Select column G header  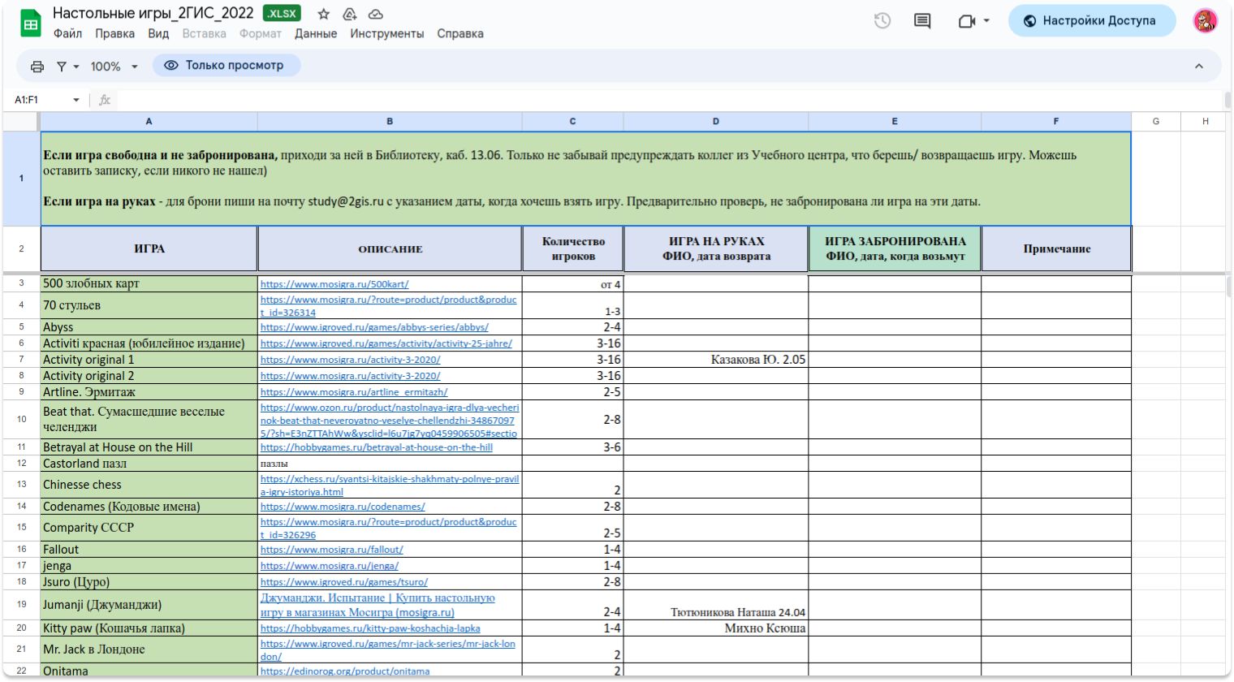(x=1156, y=121)
